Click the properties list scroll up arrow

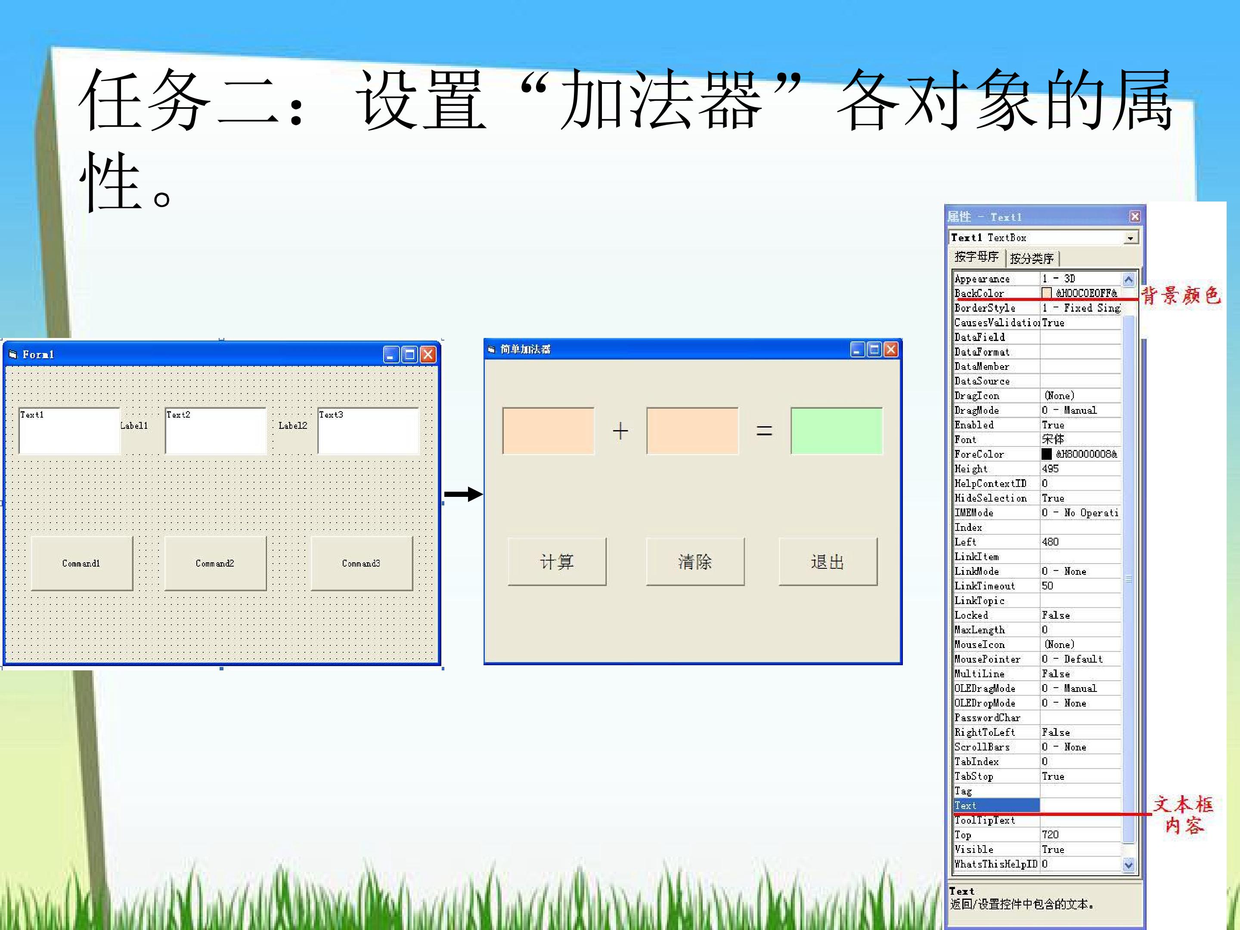(x=1129, y=279)
